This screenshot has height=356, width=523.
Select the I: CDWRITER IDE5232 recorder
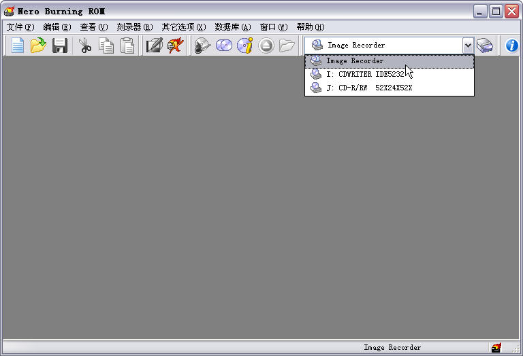coord(390,74)
